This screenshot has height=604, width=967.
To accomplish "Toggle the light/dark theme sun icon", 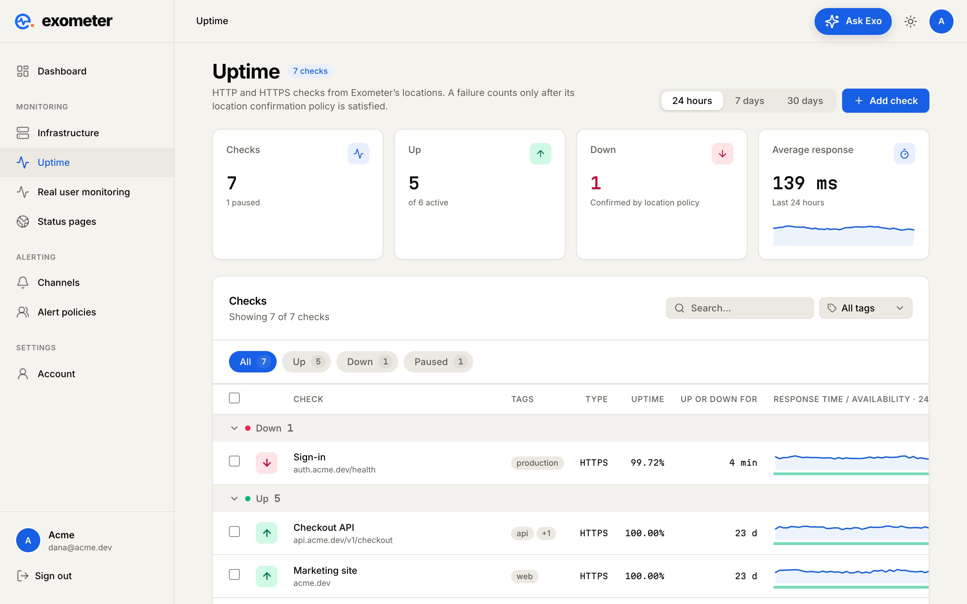I will [x=910, y=21].
